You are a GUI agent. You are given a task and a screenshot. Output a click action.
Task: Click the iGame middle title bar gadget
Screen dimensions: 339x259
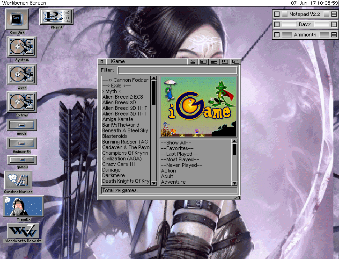point(214,62)
